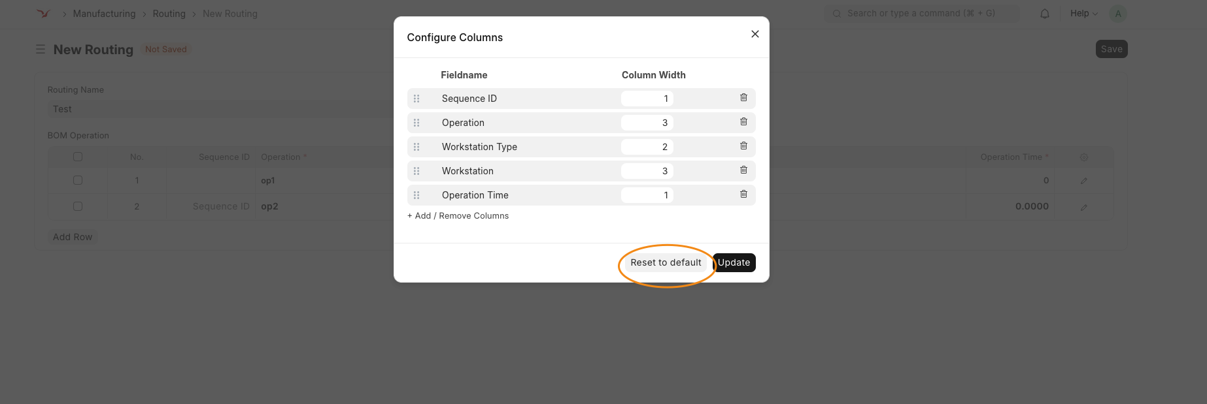Click trash icon for Operation field
1207x404 pixels.
pyautogui.click(x=743, y=121)
